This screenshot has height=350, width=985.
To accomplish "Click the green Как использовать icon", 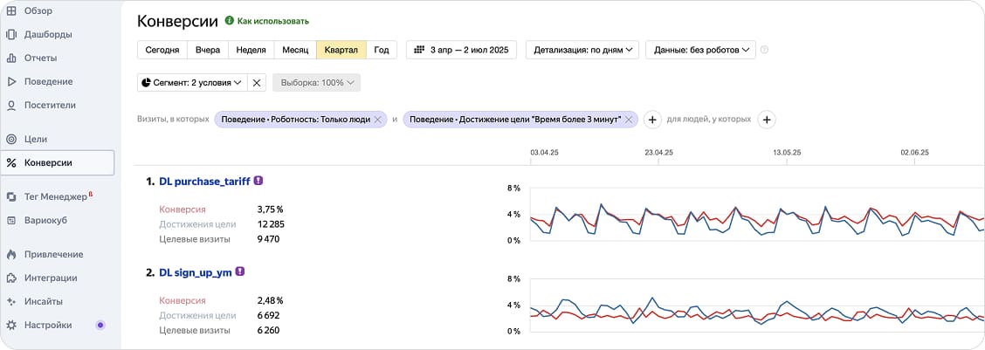I will 230,20.
